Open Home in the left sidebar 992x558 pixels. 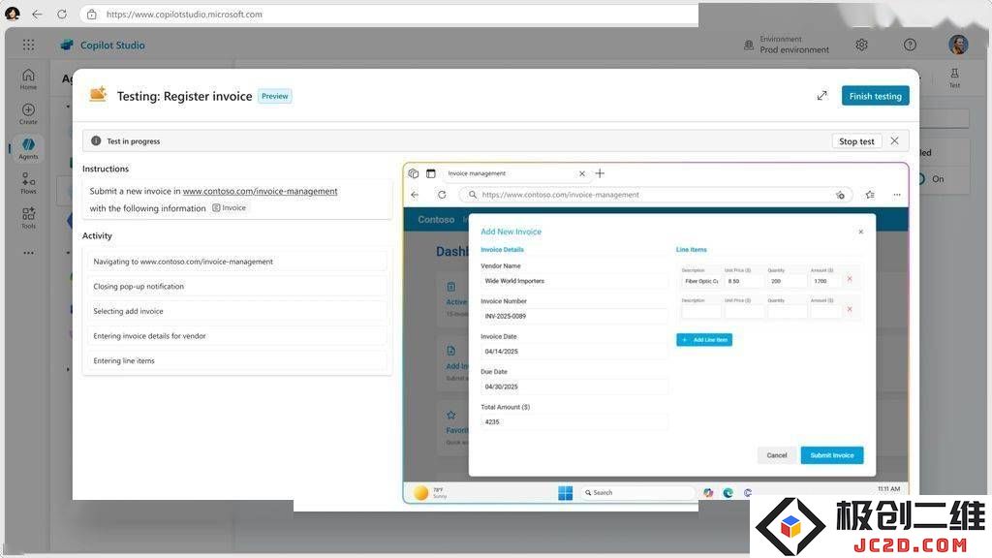click(28, 79)
